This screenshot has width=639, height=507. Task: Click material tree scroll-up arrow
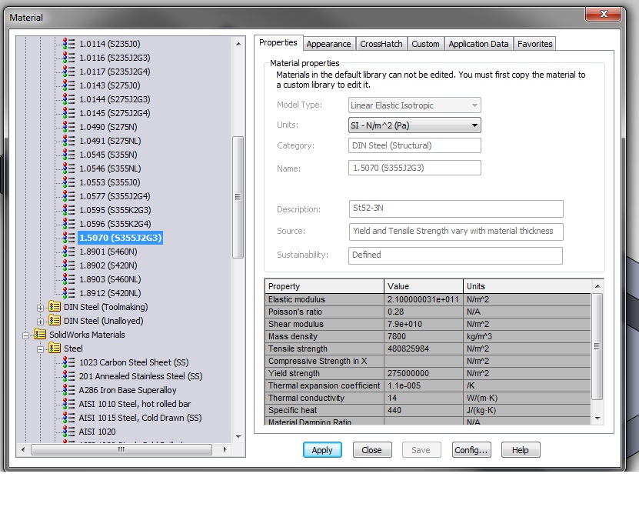238,44
